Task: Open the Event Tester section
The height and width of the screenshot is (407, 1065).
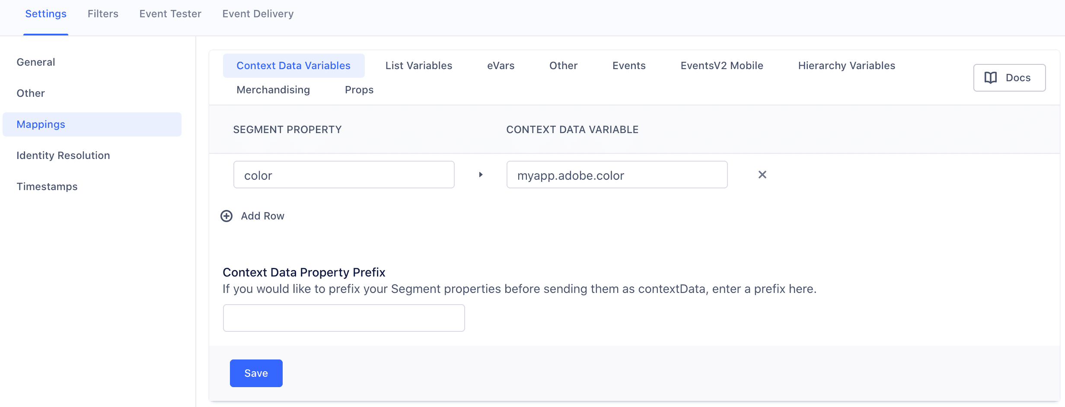Action: [x=170, y=13]
